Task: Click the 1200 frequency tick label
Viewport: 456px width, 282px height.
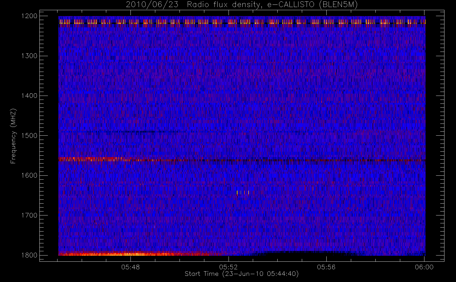Action: (x=29, y=16)
